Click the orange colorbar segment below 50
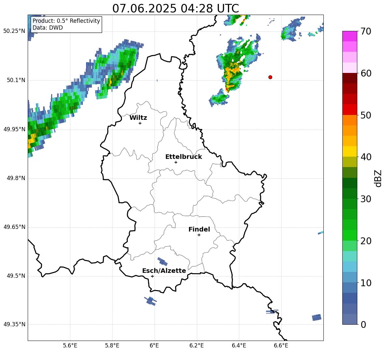The image size is (386, 352). point(349,120)
